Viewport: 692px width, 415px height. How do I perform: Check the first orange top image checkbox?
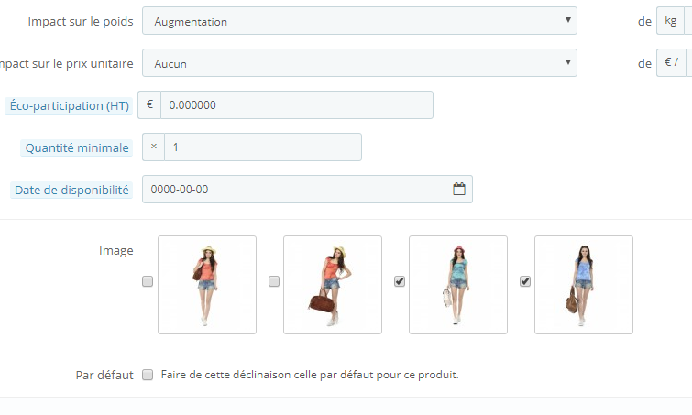[148, 281]
